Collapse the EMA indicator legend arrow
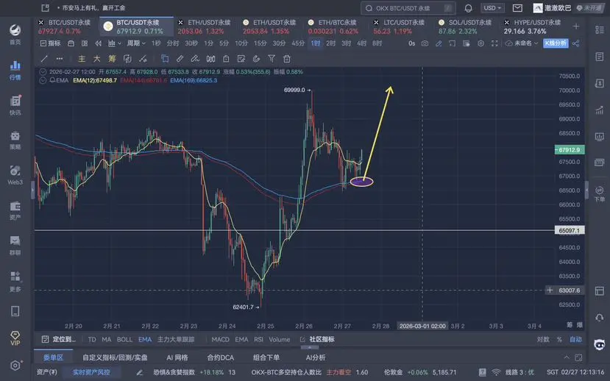 pos(43,80)
